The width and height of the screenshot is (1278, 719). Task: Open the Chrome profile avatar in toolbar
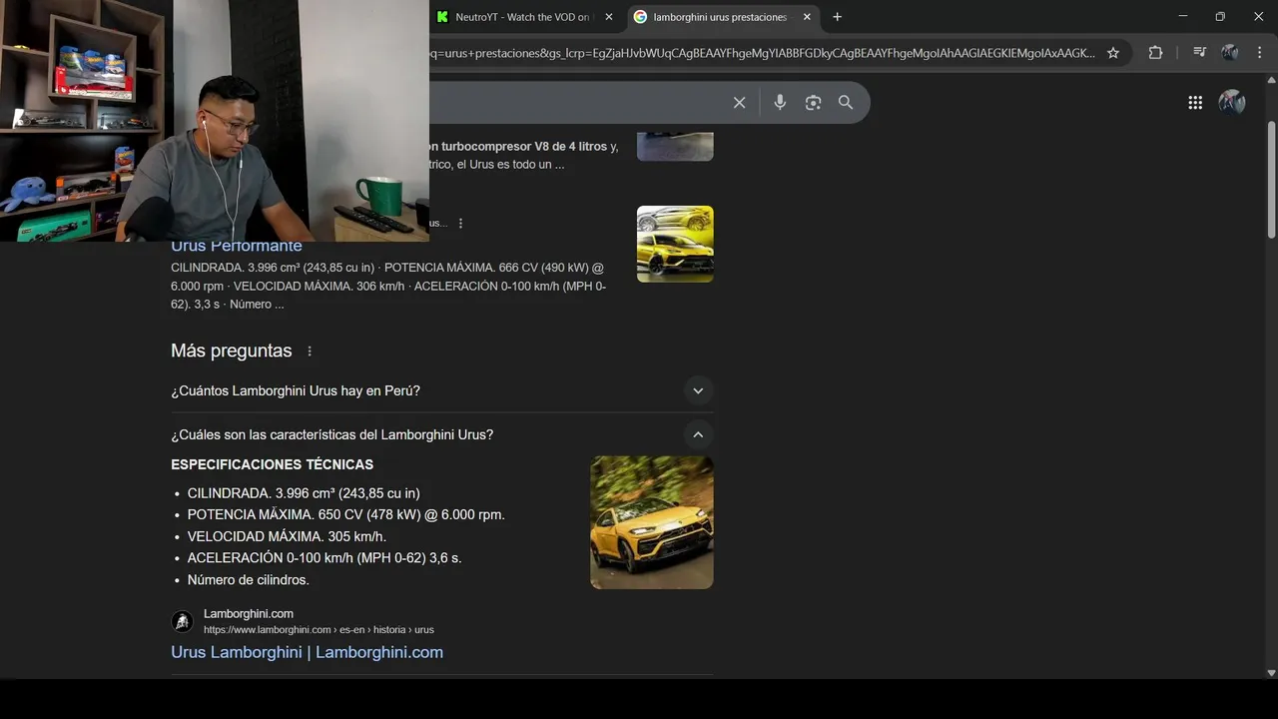click(x=1230, y=52)
